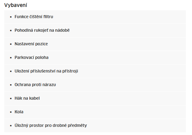Select Pohodlná rukojeť na nádobě row
192x135 pixels.
95,31
